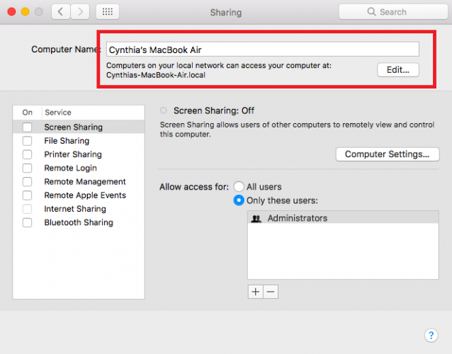The width and height of the screenshot is (452, 354).
Task: Check the Remote Login box
Action: coord(28,168)
